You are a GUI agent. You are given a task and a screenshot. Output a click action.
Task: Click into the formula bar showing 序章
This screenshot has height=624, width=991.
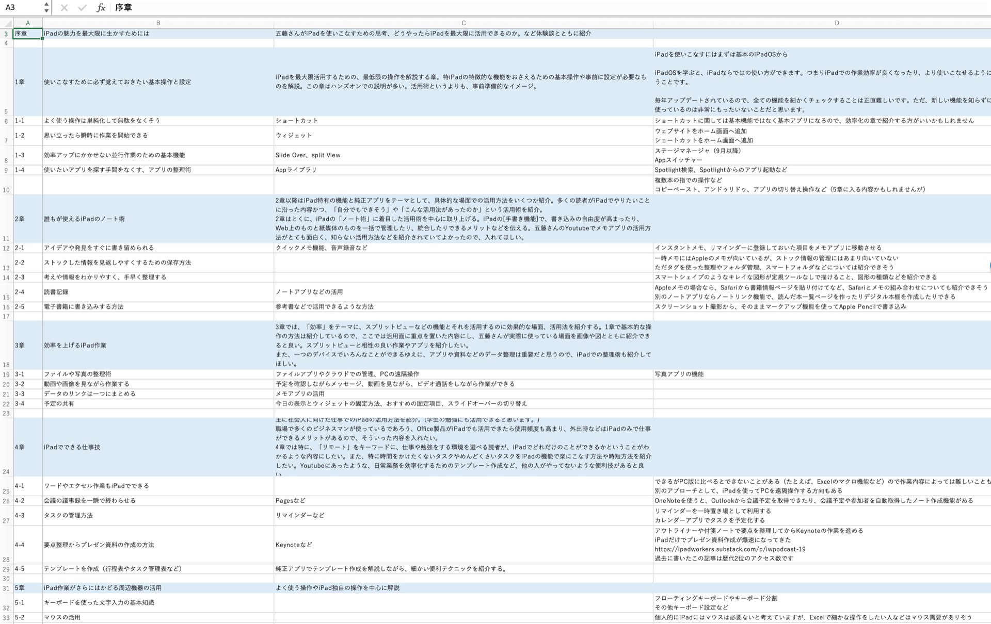550,8
